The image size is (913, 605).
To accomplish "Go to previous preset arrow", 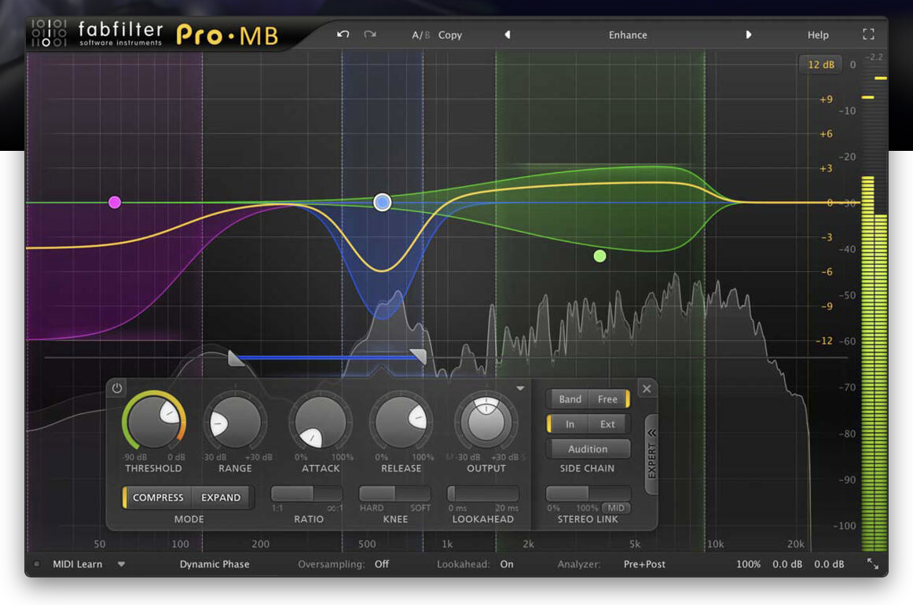I will tap(507, 35).
